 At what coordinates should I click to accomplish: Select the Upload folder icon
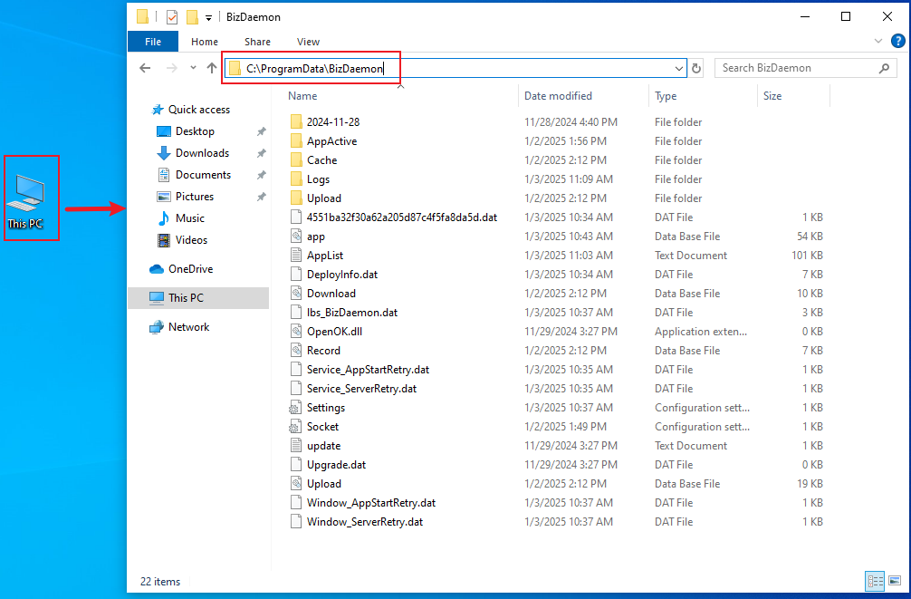click(x=296, y=198)
